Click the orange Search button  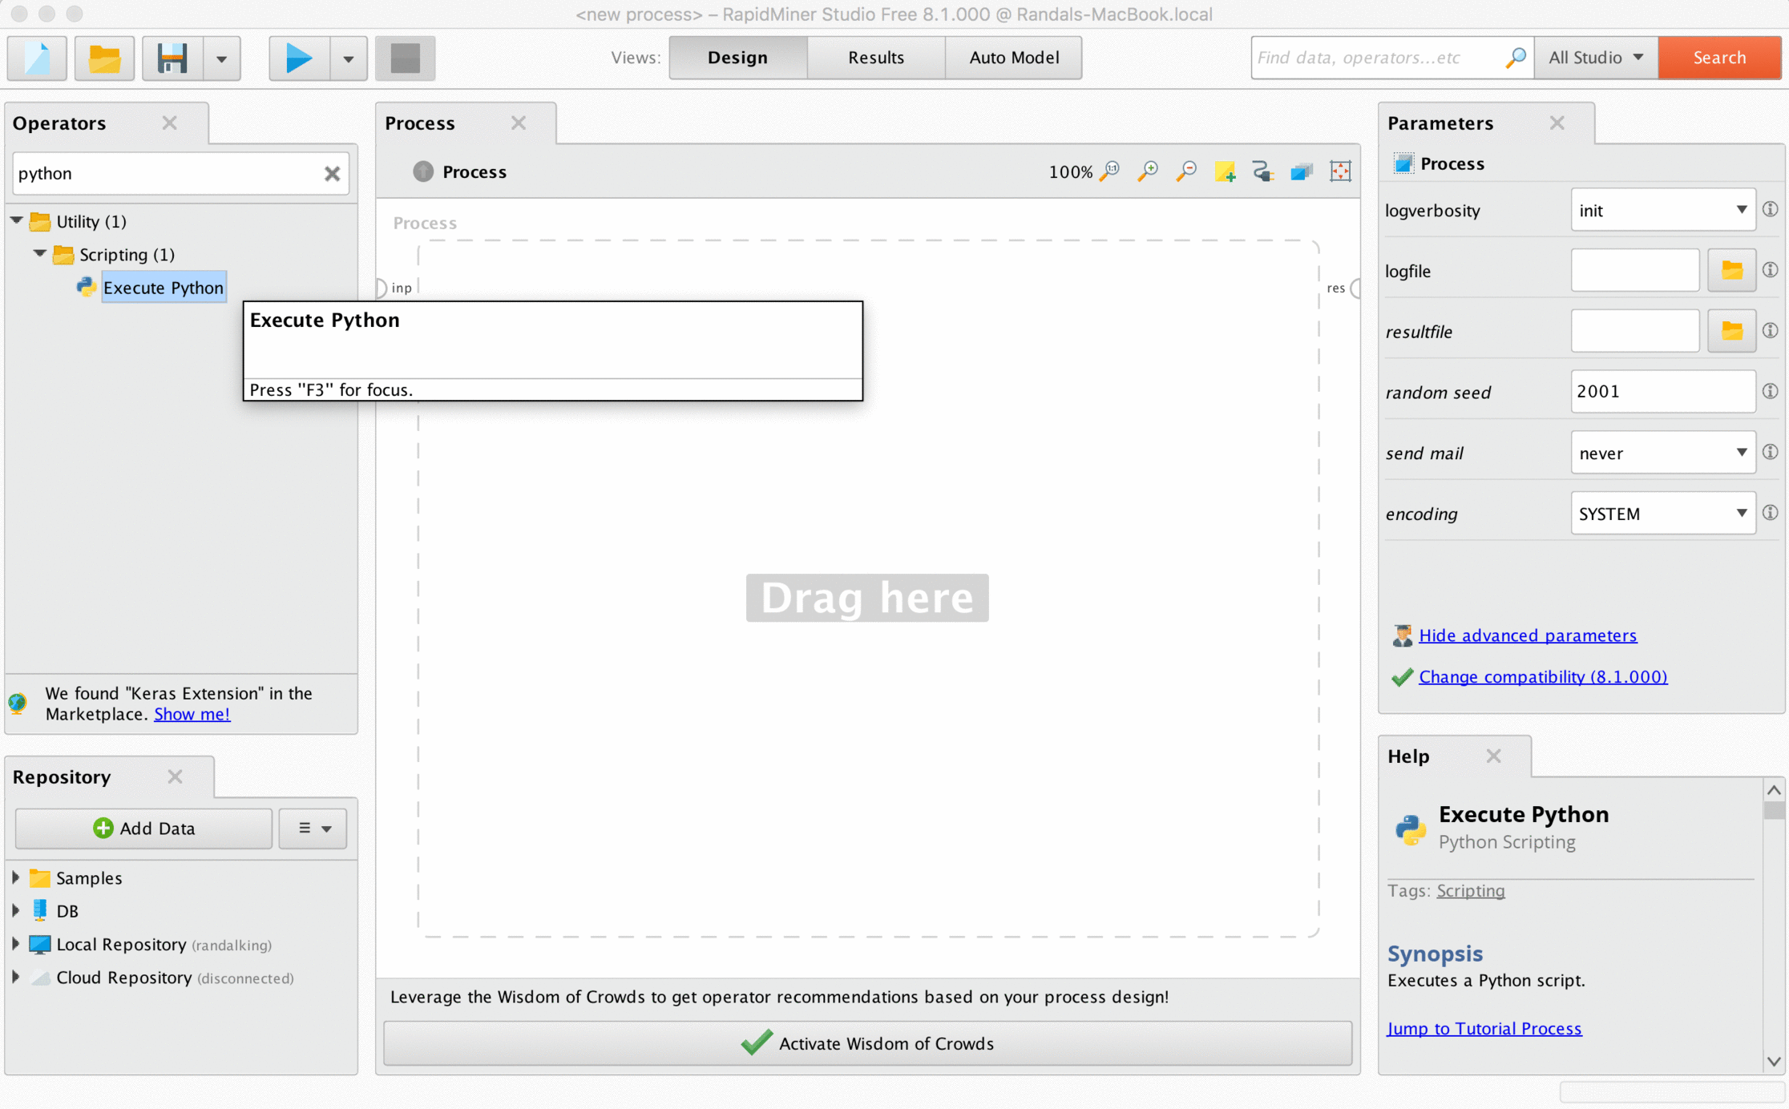(x=1719, y=58)
